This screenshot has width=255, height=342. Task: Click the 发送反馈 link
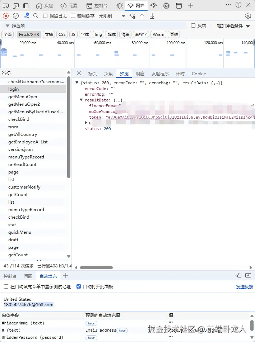point(245,286)
